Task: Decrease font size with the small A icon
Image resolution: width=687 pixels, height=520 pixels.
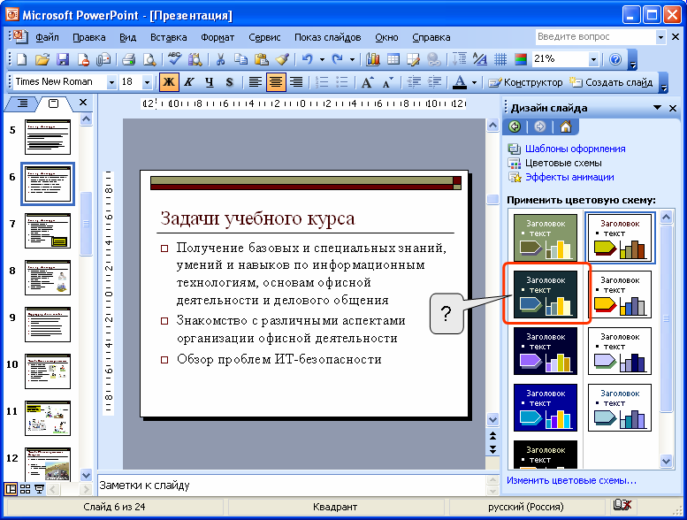Action: [387, 82]
